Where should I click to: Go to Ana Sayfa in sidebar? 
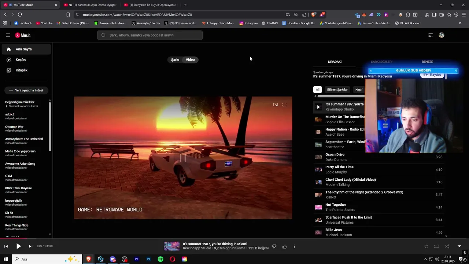(26, 49)
